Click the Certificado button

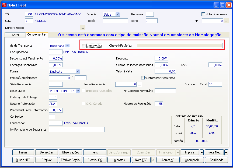tap(217, 160)
